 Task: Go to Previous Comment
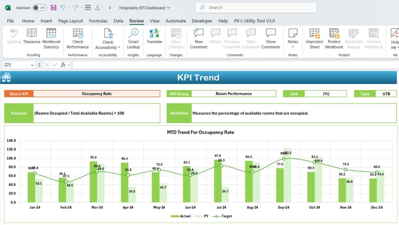tap(232, 39)
